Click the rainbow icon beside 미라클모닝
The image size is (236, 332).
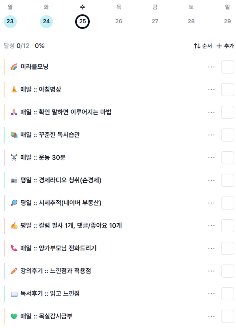pos(14,67)
